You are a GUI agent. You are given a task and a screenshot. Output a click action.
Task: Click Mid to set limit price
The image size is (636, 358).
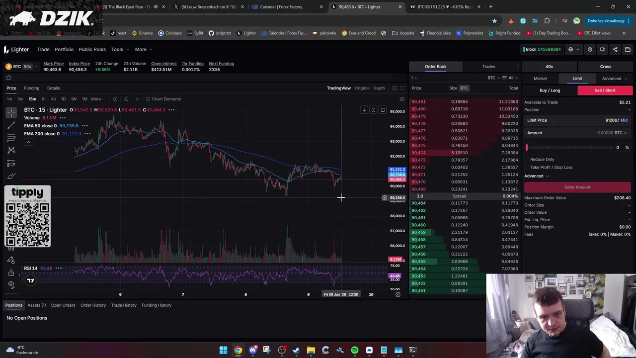pos(624,120)
